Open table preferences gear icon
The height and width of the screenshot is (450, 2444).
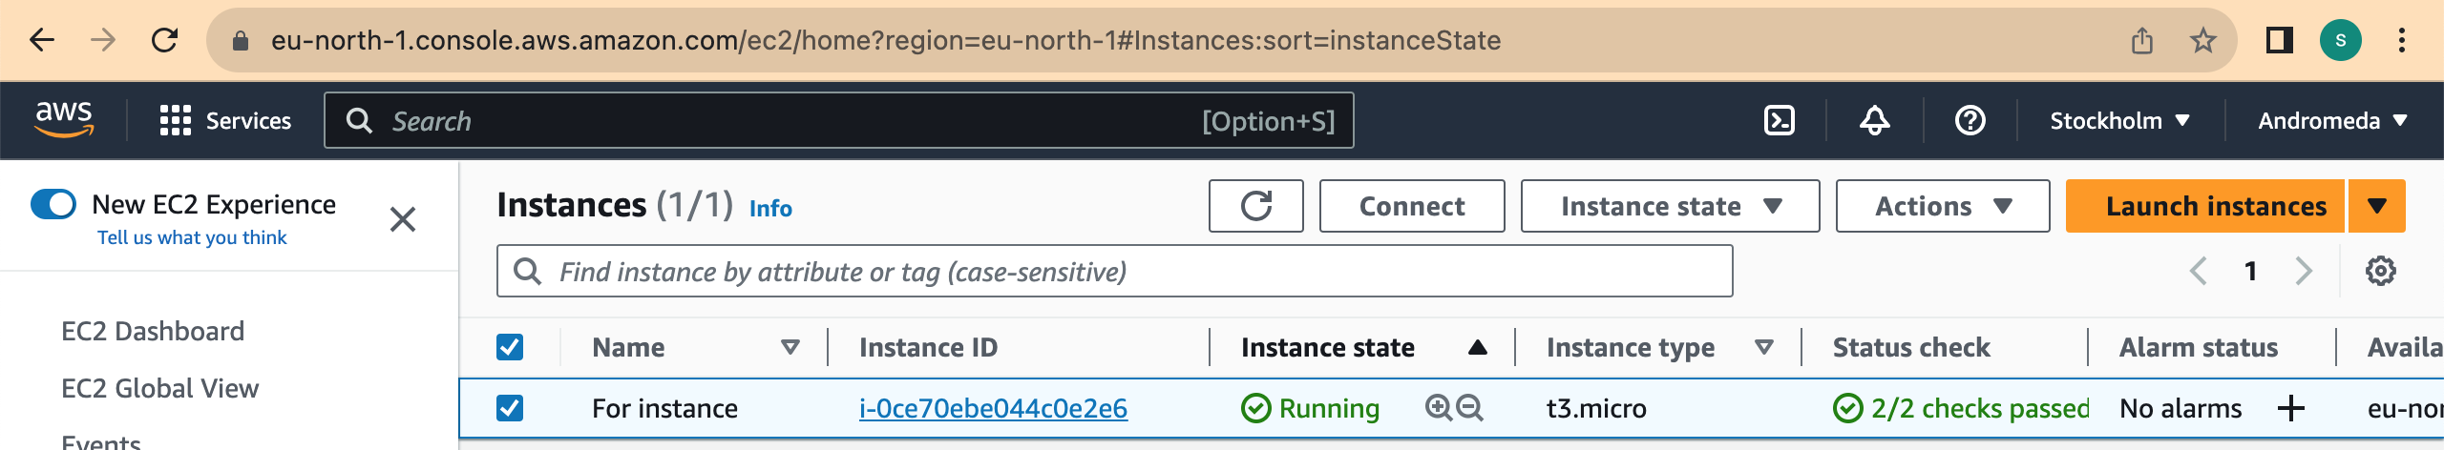[x=2380, y=271]
